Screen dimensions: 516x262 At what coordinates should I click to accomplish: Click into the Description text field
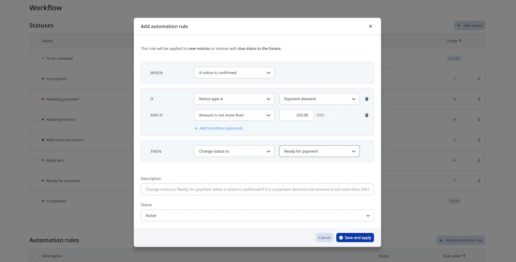point(257,189)
